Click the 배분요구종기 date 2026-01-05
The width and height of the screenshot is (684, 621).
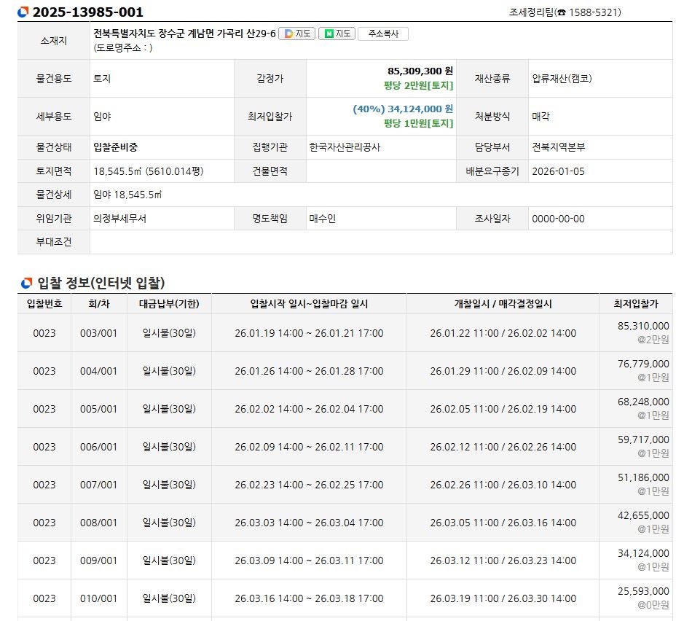tap(558, 171)
